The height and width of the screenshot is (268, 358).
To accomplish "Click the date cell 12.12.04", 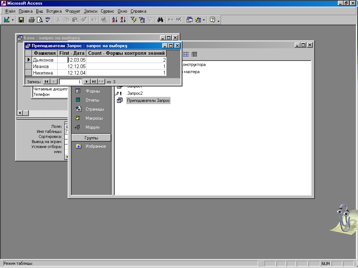I will [x=72, y=73].
